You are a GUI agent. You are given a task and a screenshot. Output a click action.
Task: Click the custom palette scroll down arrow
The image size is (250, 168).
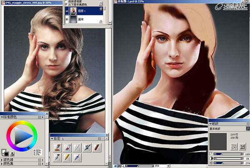click(x=107, y=163)
